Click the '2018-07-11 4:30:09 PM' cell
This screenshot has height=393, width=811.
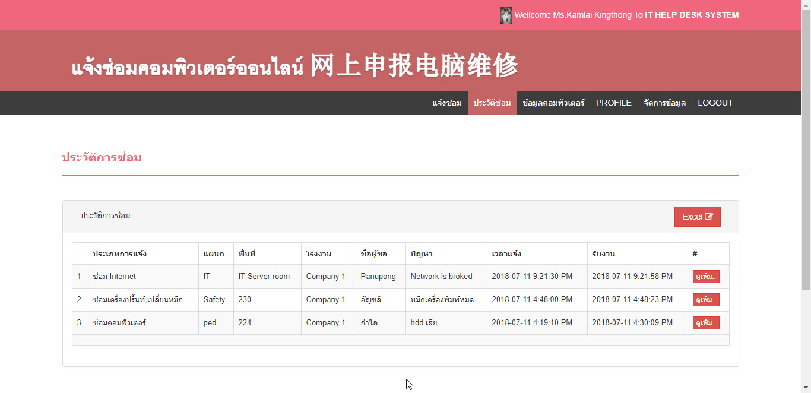pos(638,323)
